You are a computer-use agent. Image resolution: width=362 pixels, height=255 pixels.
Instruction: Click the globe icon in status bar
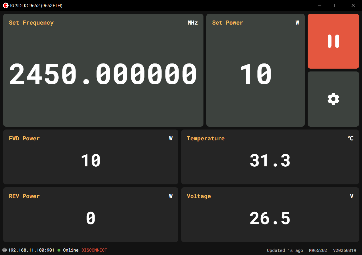tap(5, 250)
